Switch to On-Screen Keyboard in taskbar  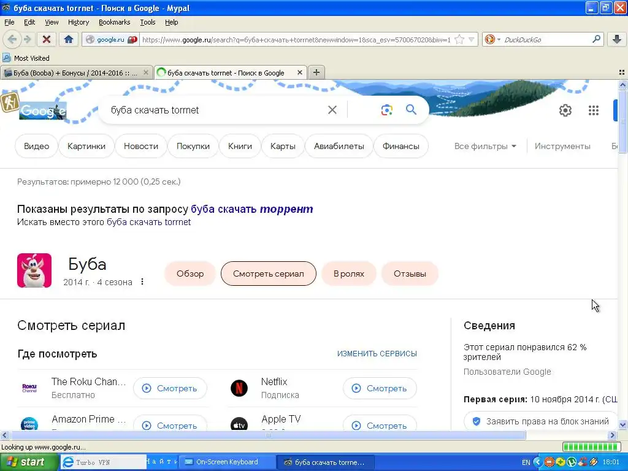[x=227, y=462]
